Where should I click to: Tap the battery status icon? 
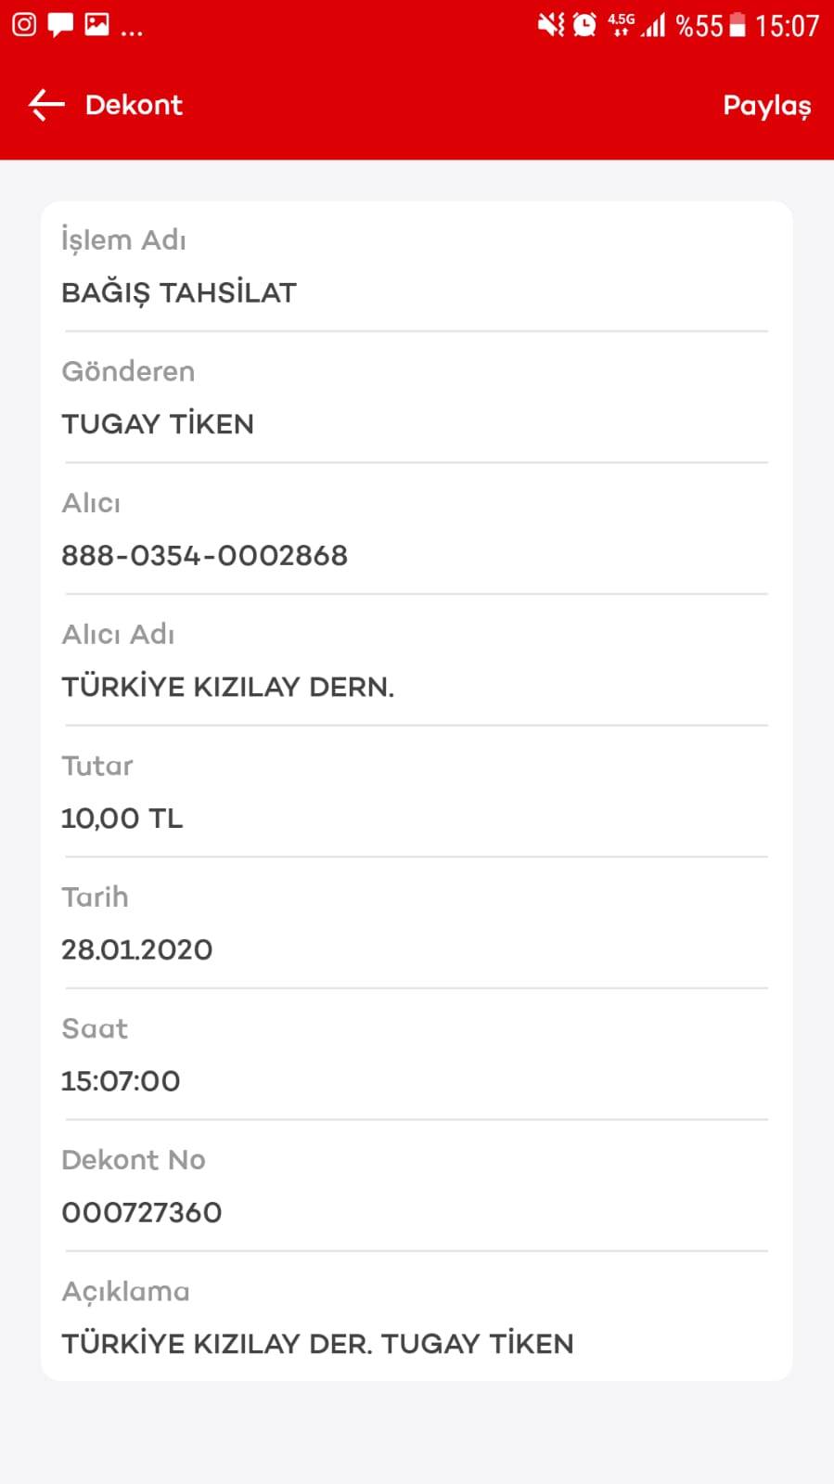738,25
